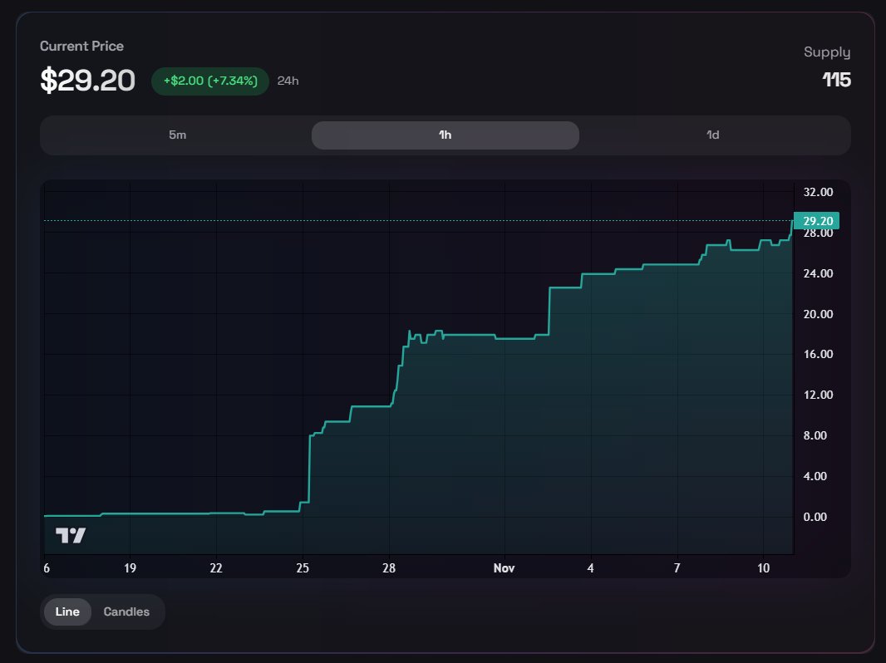
Task: Click the price axis column on the right
Action: [819, 357]
